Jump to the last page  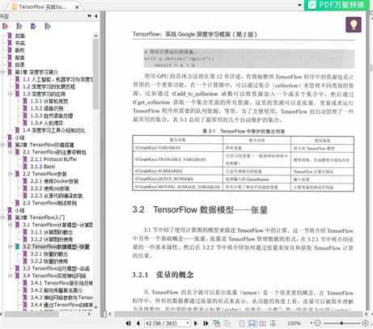click(206, 323)
